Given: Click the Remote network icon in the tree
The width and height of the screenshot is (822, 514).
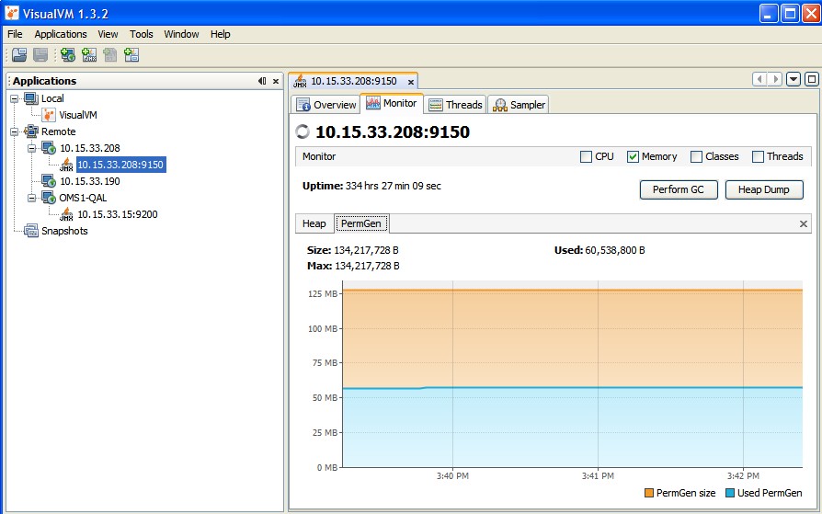Looking at the screenshot, I should (31, 131).
